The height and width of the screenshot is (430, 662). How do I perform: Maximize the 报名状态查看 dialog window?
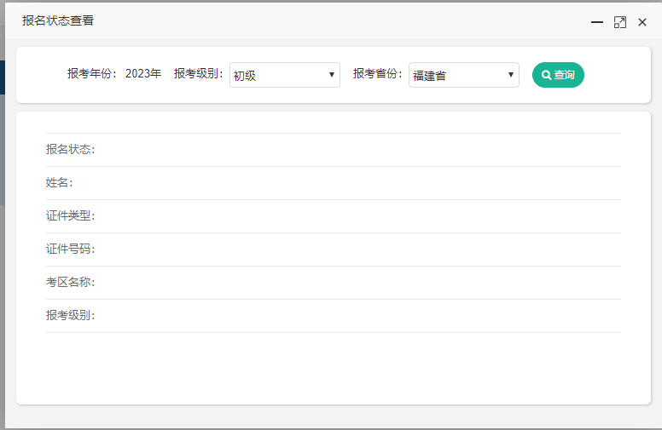tap(620, 22)
